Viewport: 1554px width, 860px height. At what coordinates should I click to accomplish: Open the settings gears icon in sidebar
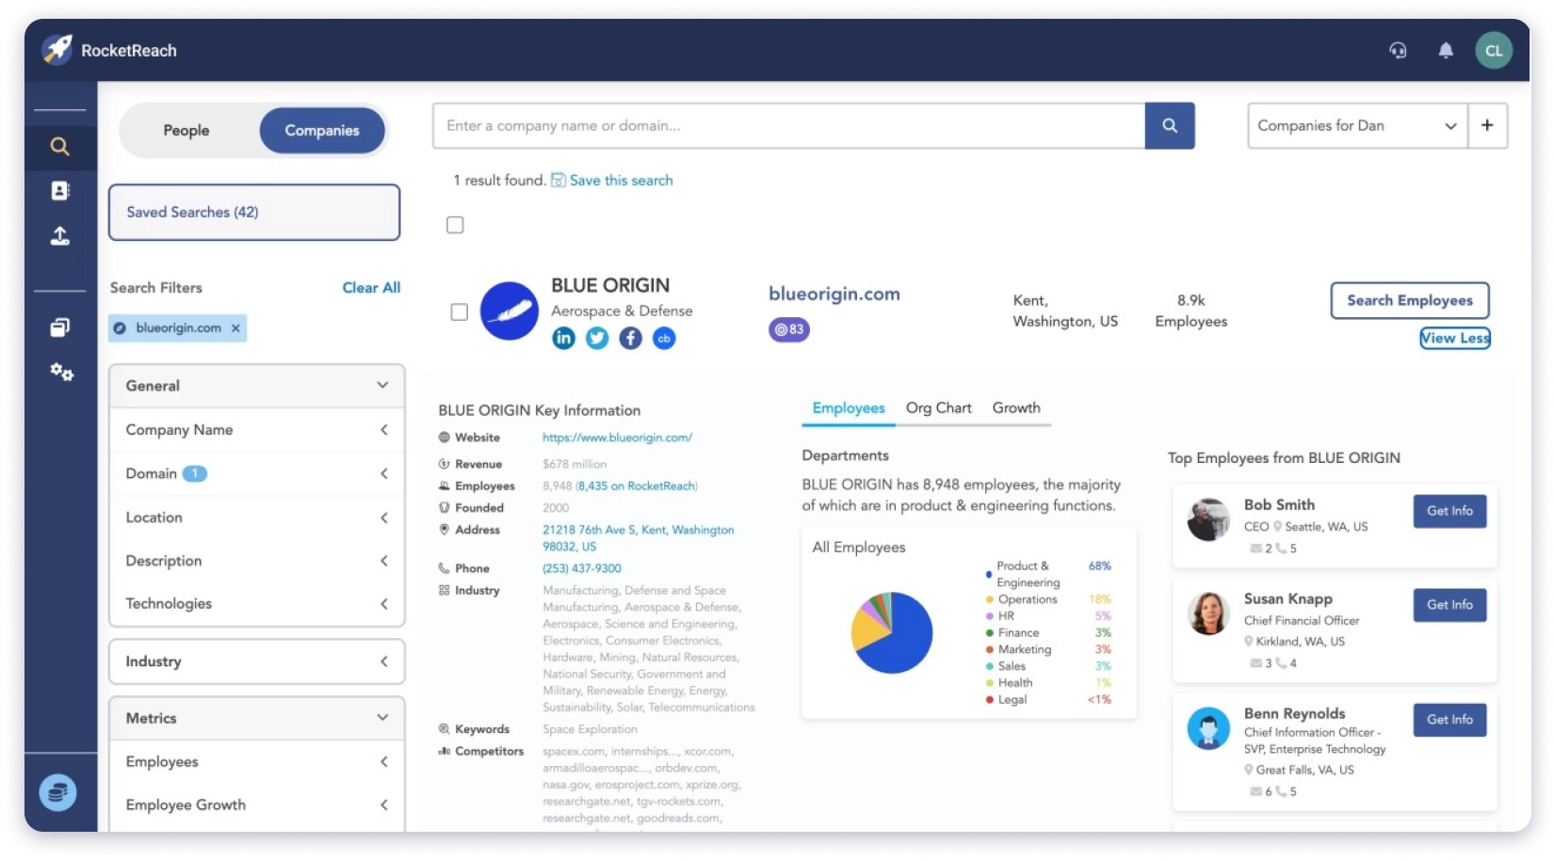point(61,372)
